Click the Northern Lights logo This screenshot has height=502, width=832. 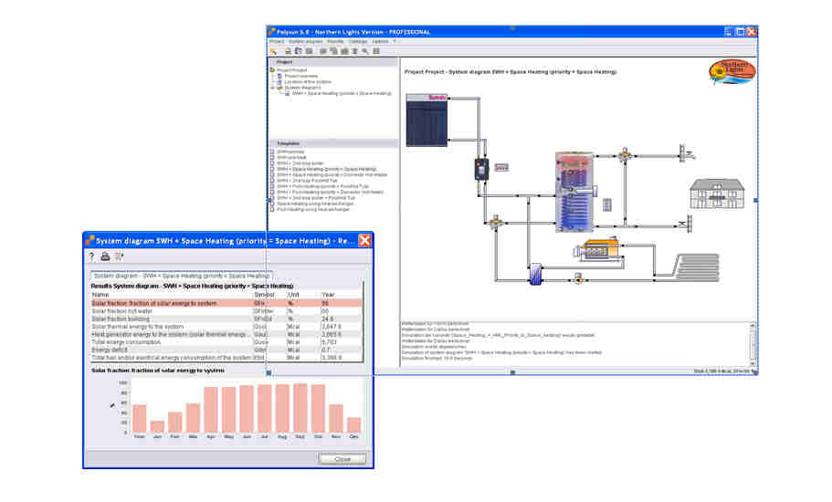(732, 72)
